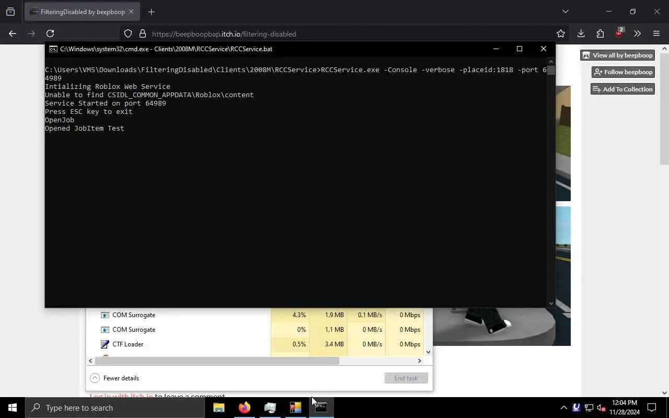Minimize the RCCService cmd window

tap(496, 49)
